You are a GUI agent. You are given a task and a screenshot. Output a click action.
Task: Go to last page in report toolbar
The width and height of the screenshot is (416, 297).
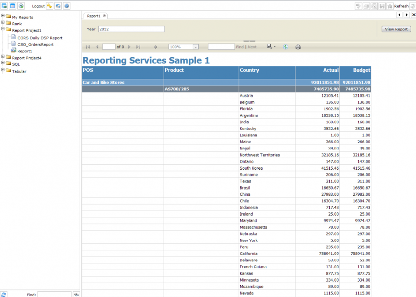(138, 47)
